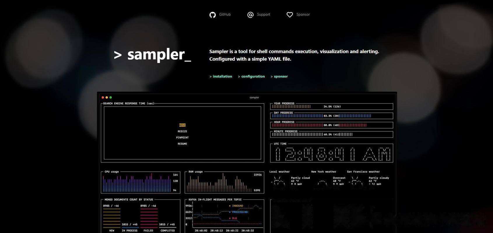Choose PINPOINT in the component menu

coord(183,137)
